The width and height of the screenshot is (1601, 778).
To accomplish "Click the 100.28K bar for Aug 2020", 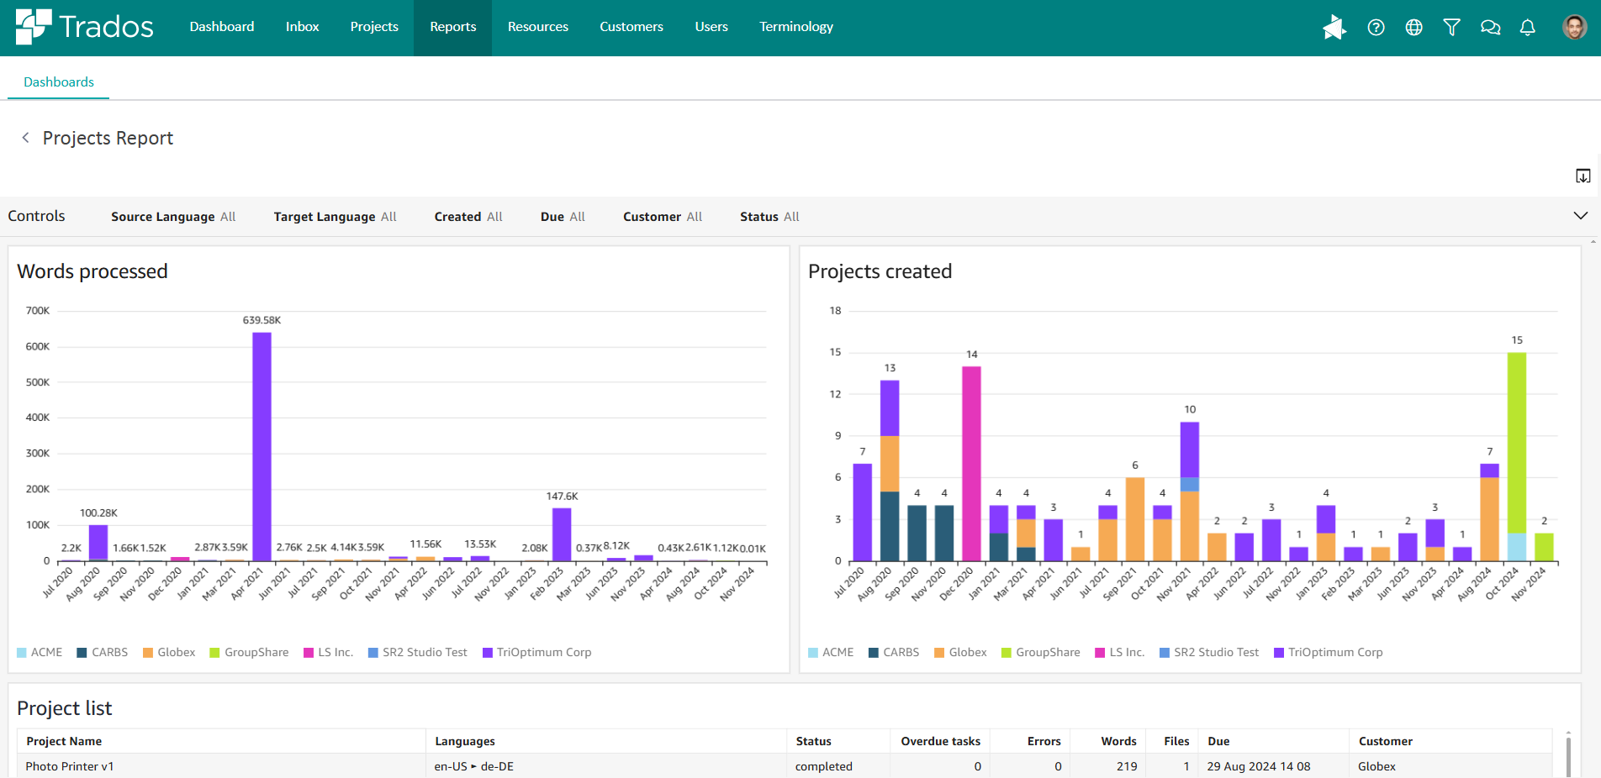I will pyautogui.click(x=98, y=543).
